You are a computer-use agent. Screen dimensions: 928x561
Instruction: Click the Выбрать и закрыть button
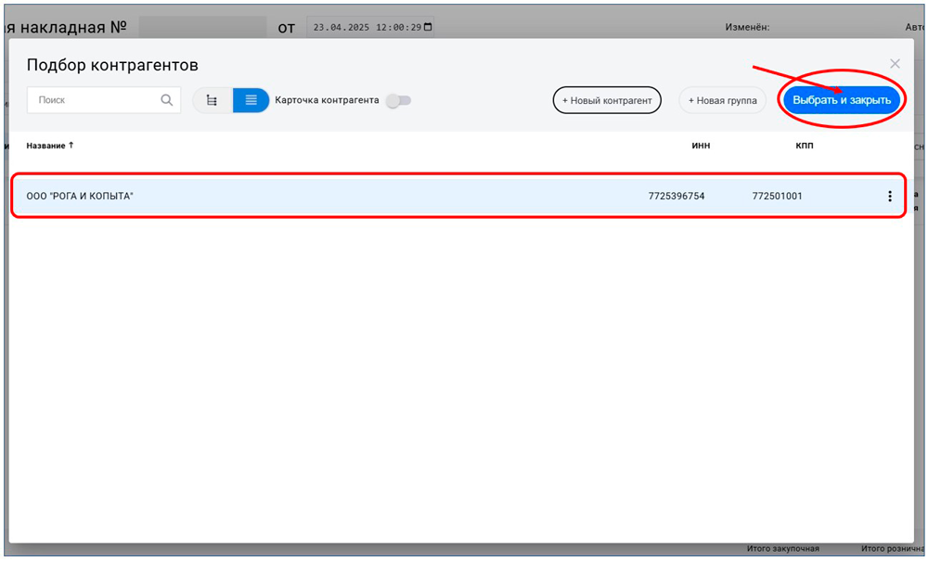pos(842,100)
